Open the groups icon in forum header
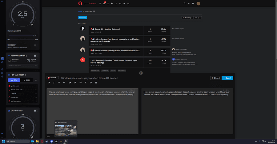 tap(120, 3)
